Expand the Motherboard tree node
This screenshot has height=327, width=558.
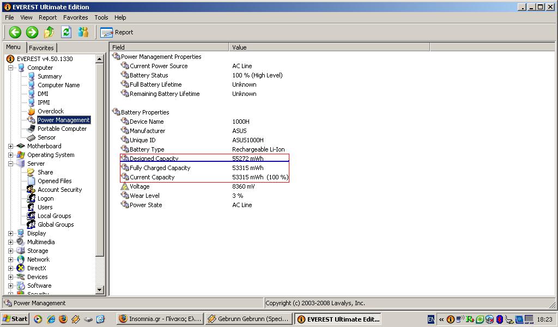click(11, 146)
